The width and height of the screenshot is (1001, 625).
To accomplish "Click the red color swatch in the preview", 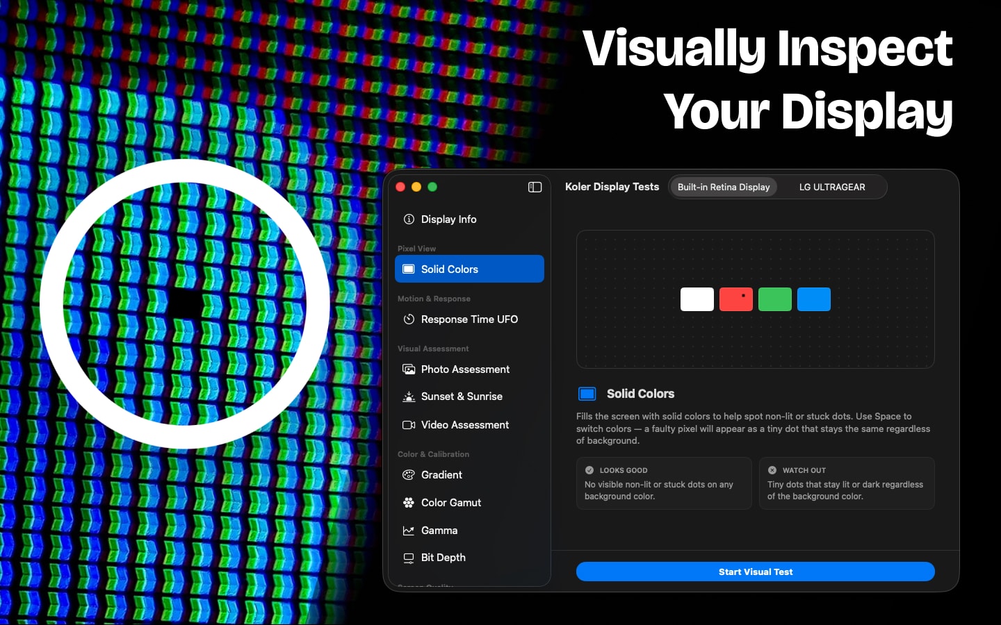I will (736, 299).
